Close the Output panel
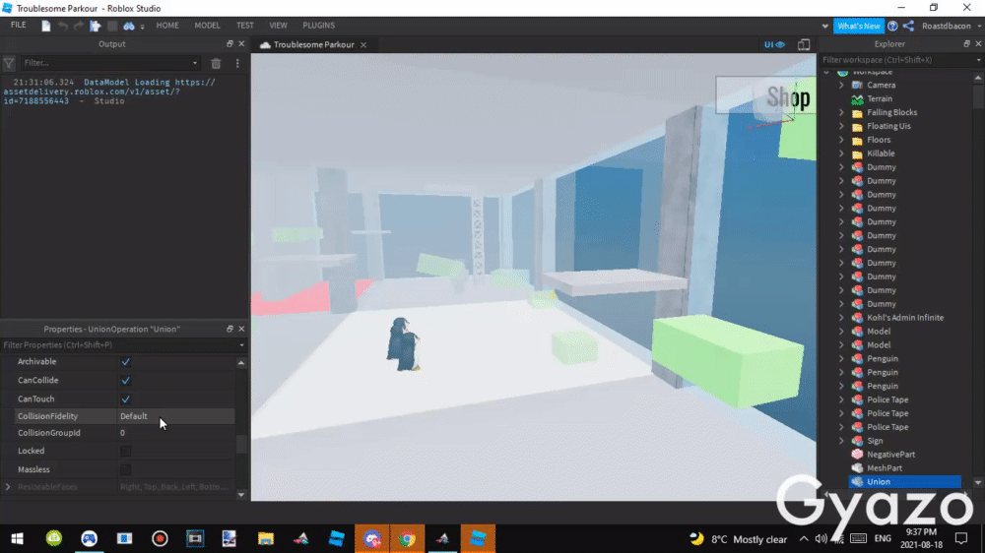985x553 pixels. [241, 44]
